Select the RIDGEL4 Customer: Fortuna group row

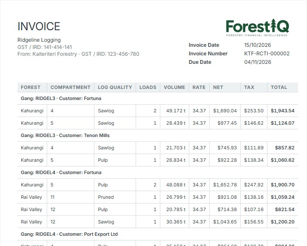point(158,172)
